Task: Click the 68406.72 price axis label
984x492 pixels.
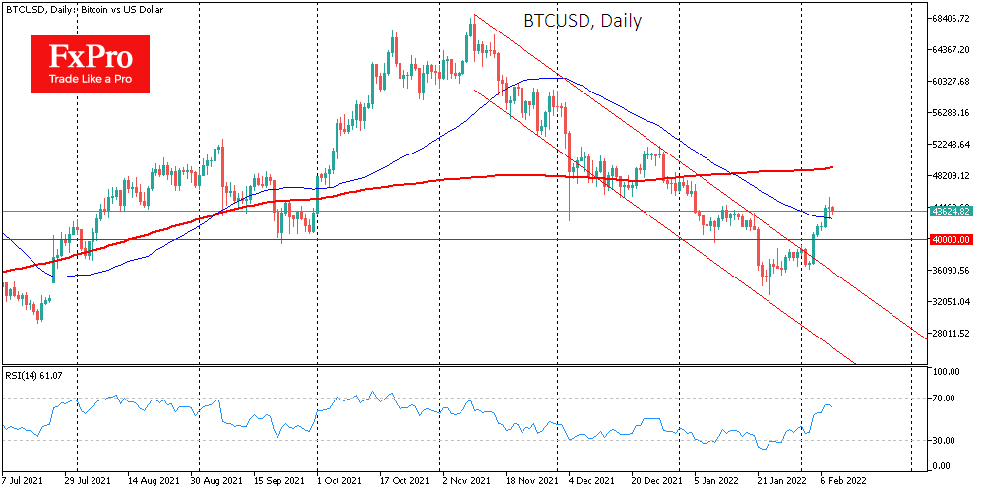Action: click(953, 19)
